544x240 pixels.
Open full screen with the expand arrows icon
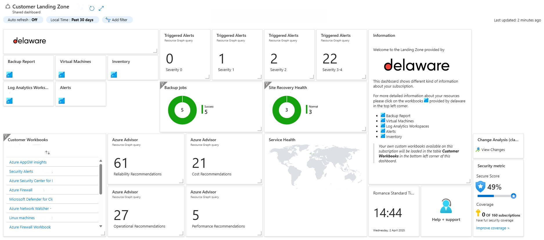(101, 8)
